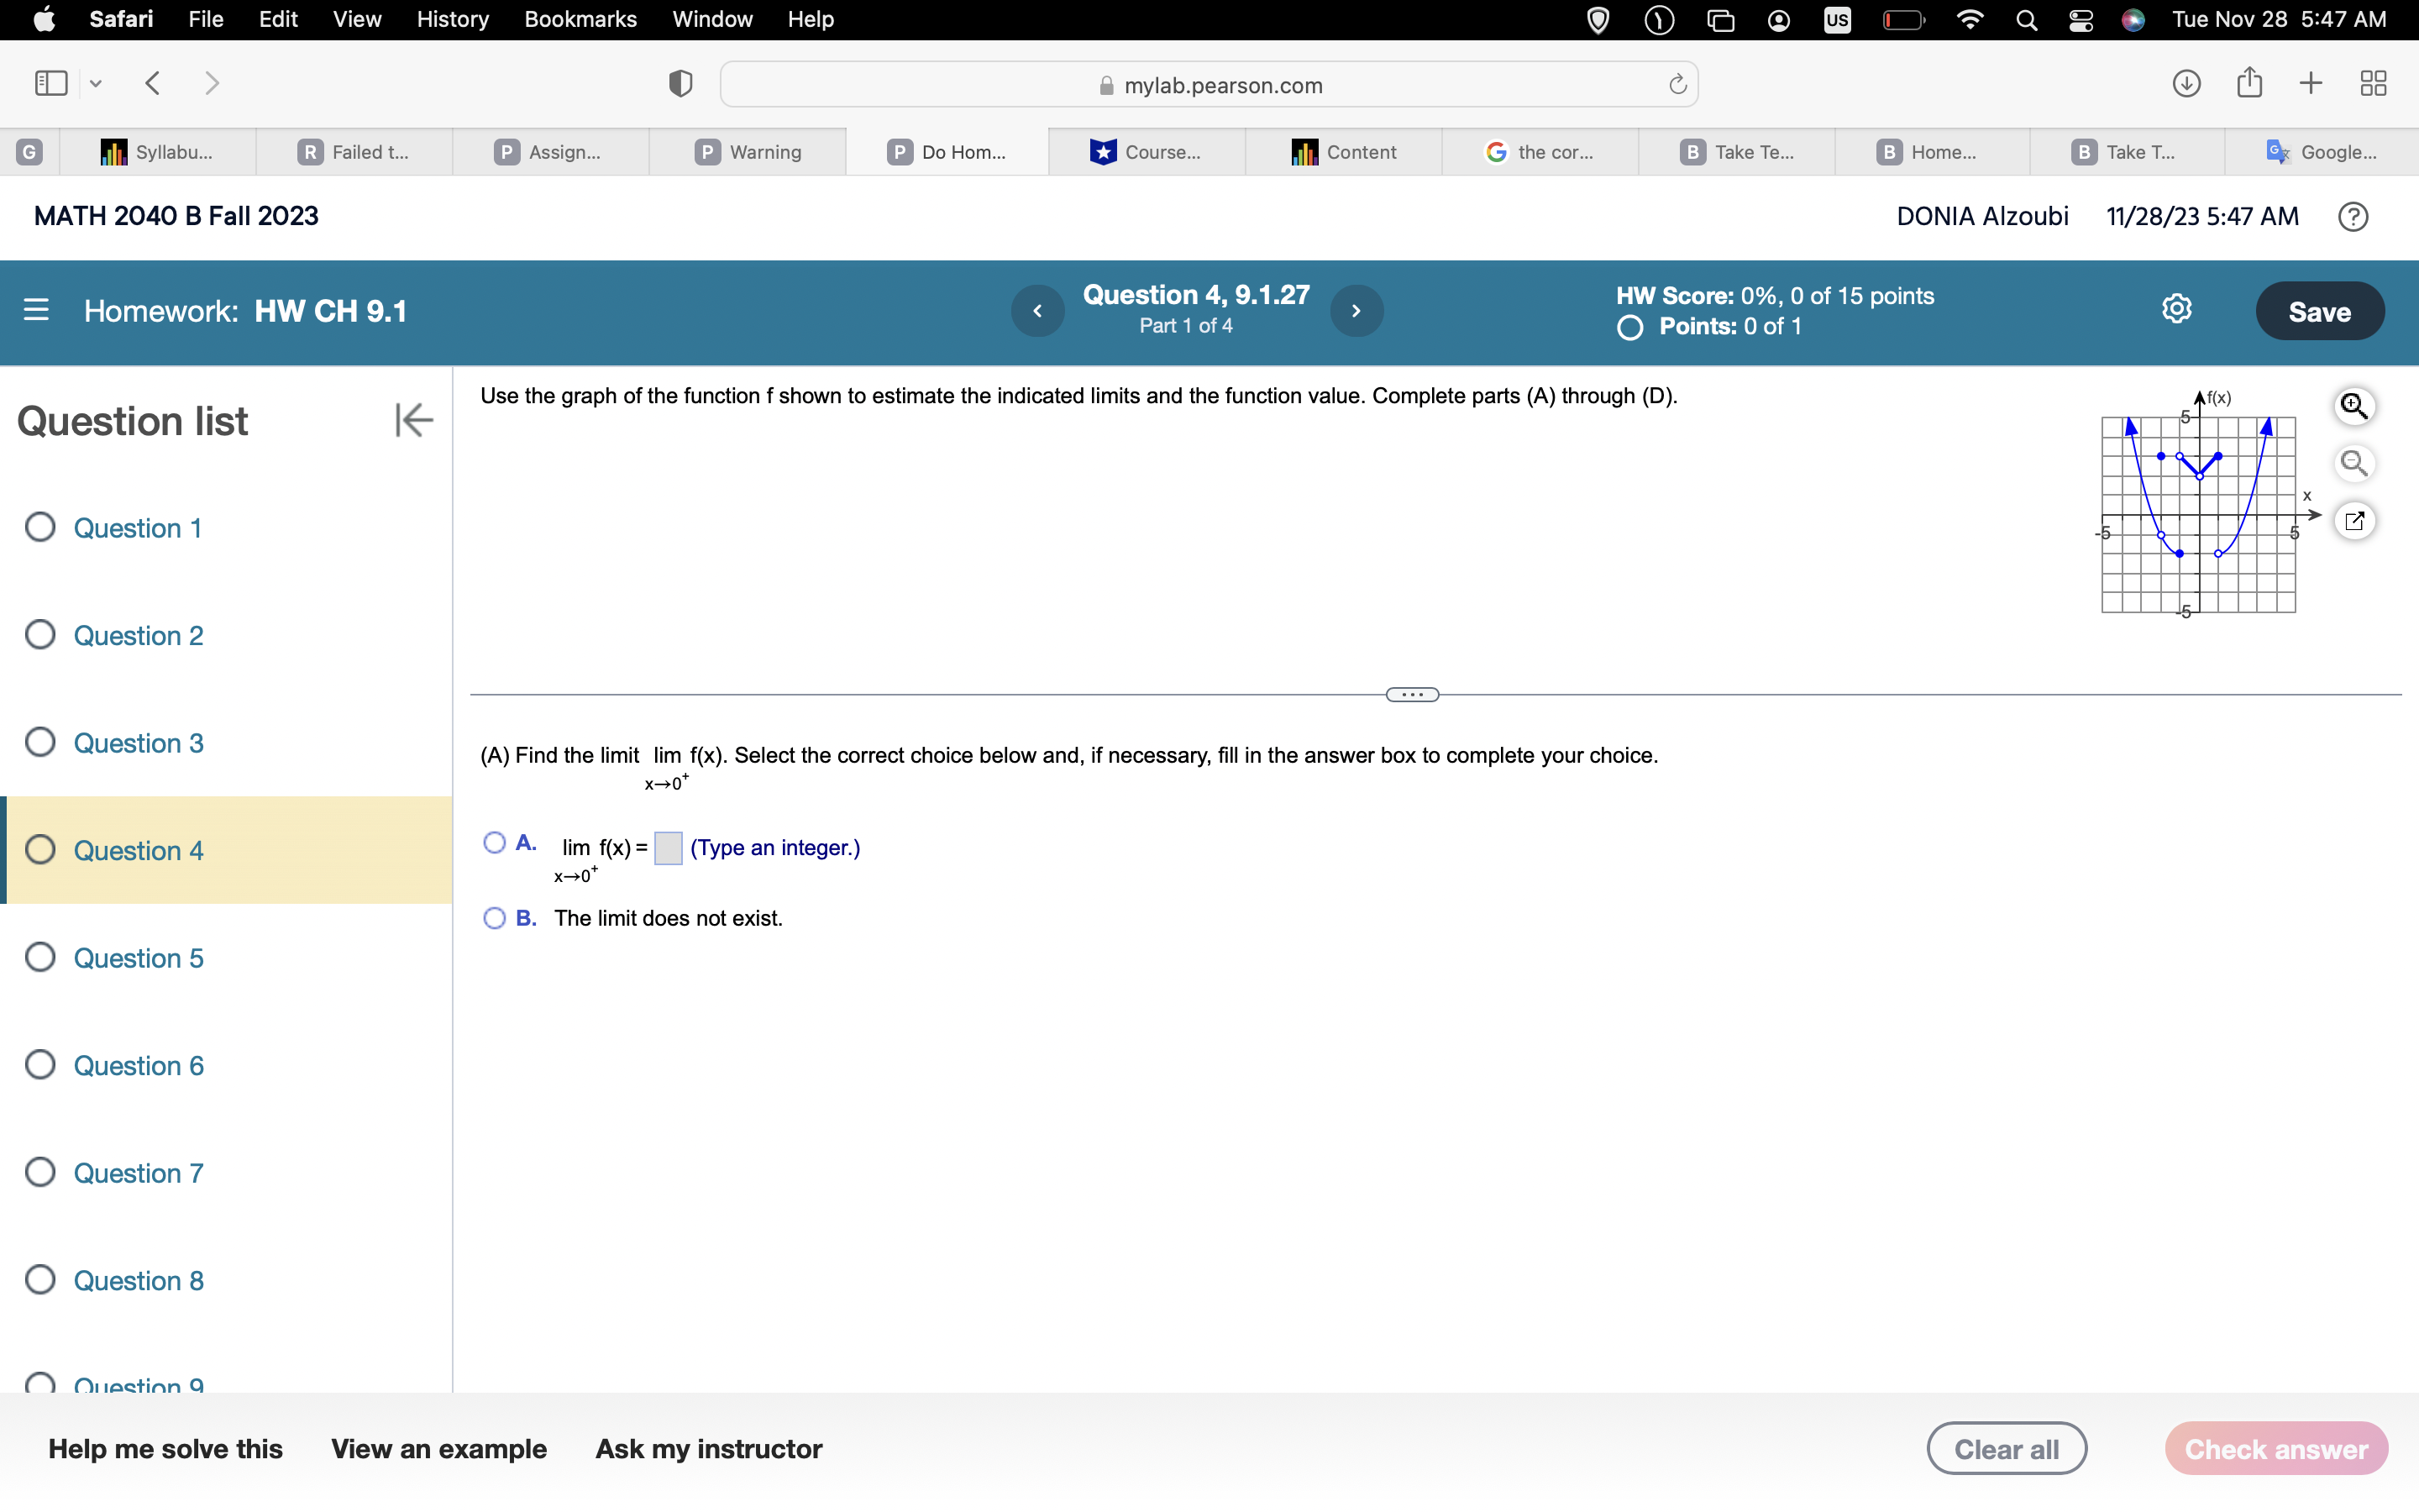Advance to the next question with right arrow

[1356, 311]
